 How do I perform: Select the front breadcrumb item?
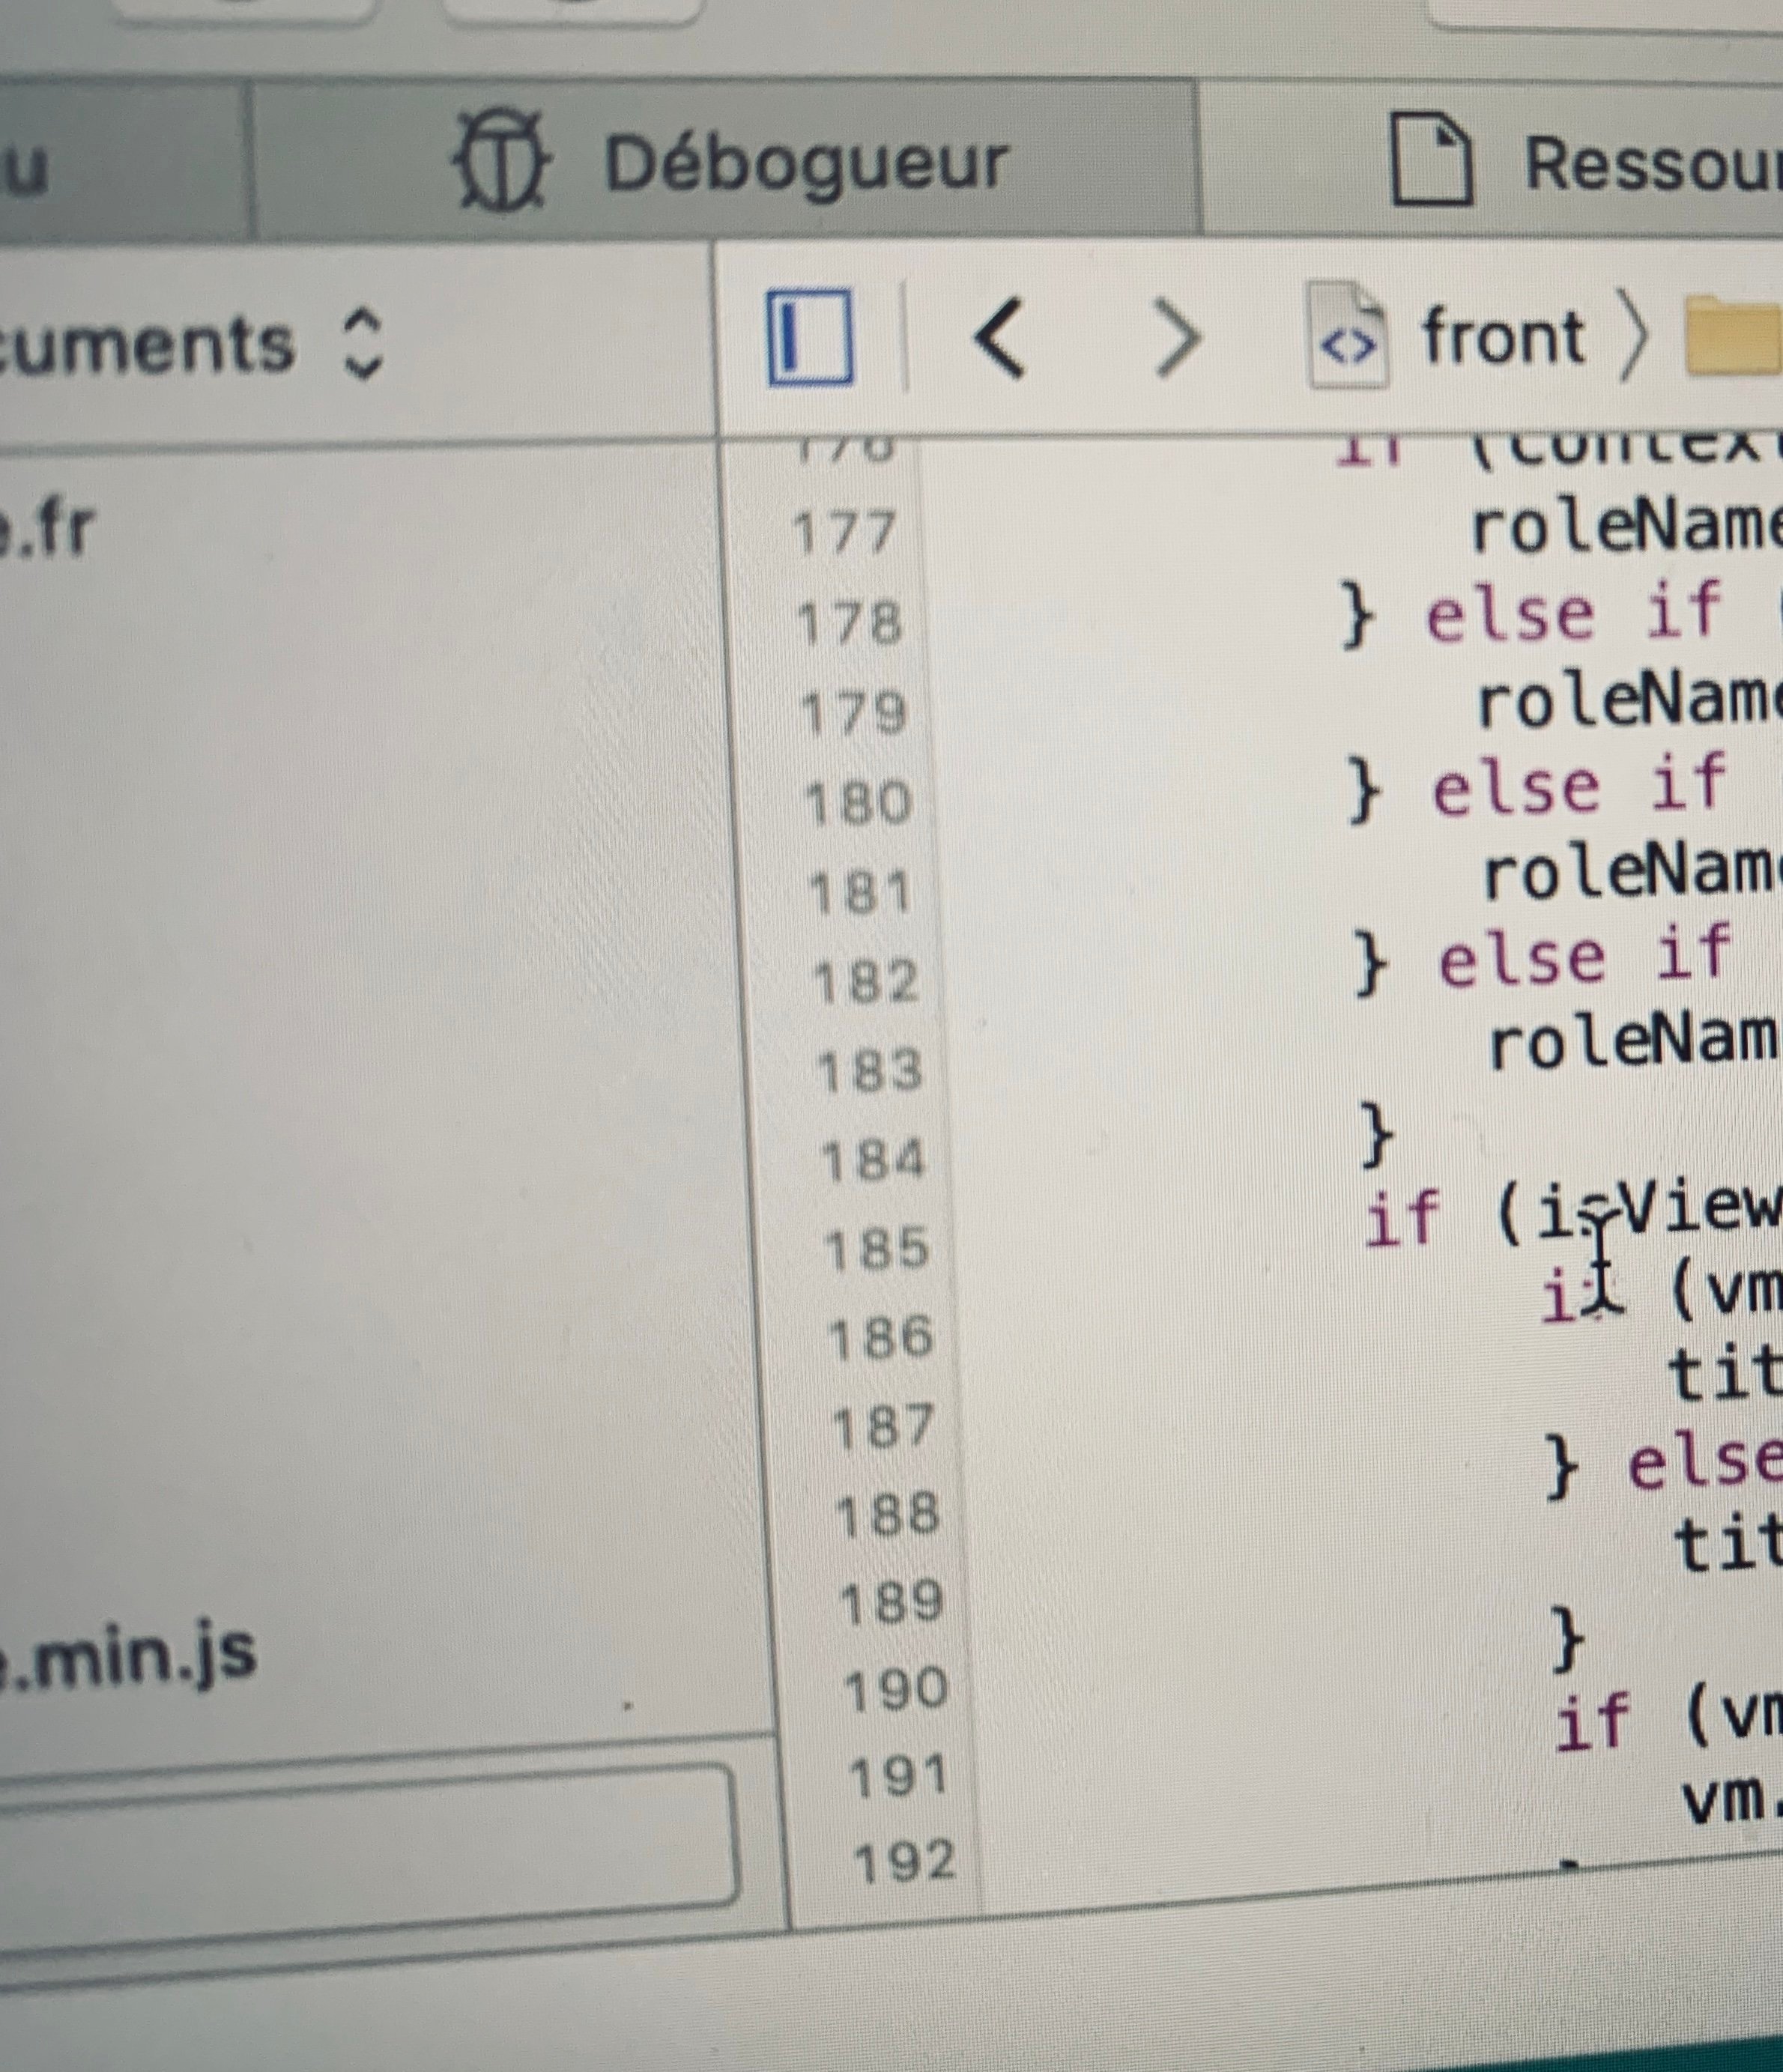(x=1502, y=337)
